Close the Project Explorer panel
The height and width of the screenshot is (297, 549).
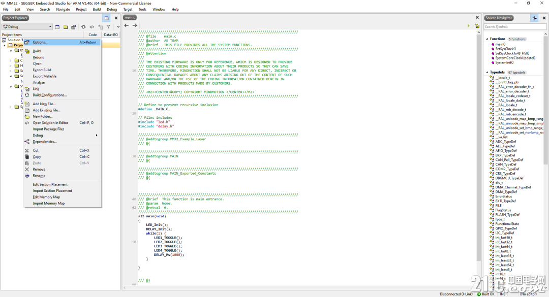pyautogui.click(x=116, y=18)
